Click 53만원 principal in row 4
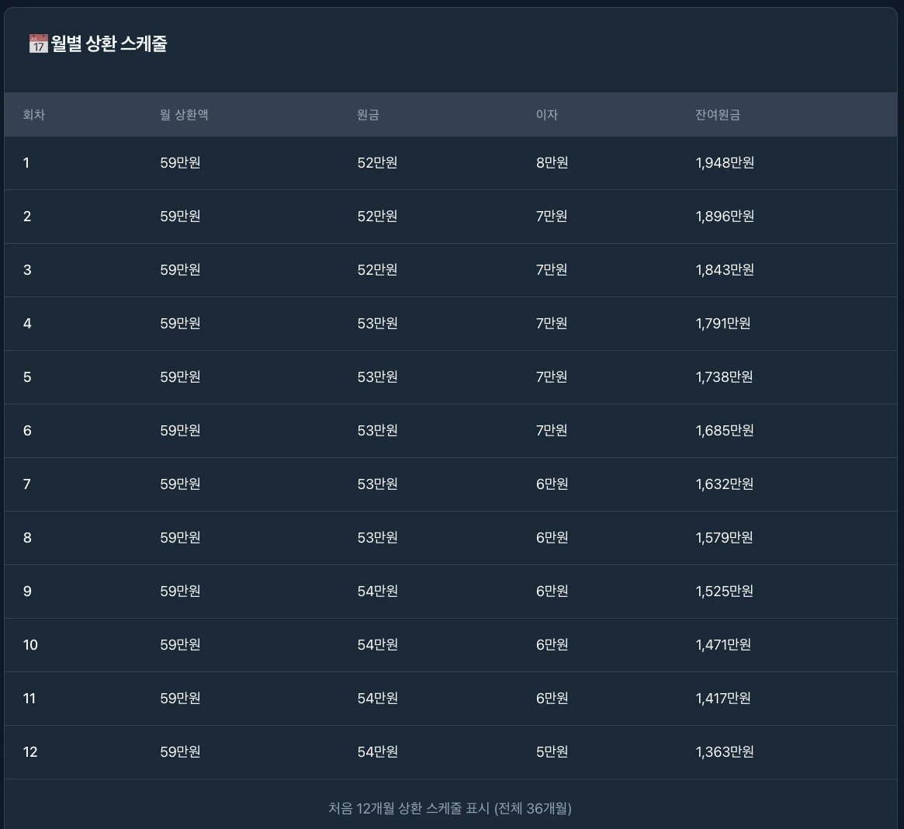This screenshot has width=904, height=829. (377, 324)
